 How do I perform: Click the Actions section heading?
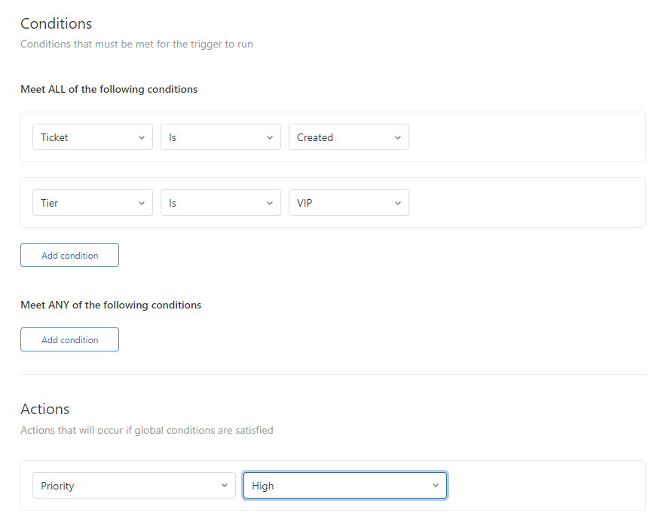44,409
